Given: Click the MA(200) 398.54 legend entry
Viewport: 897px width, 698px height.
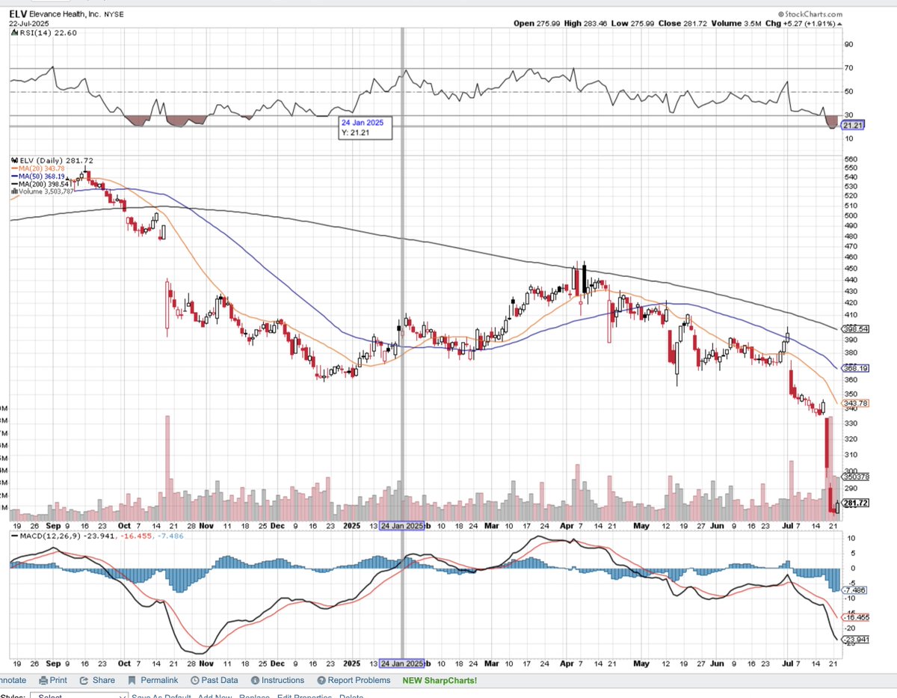Looking at the screenshot, I should [40, 183].
